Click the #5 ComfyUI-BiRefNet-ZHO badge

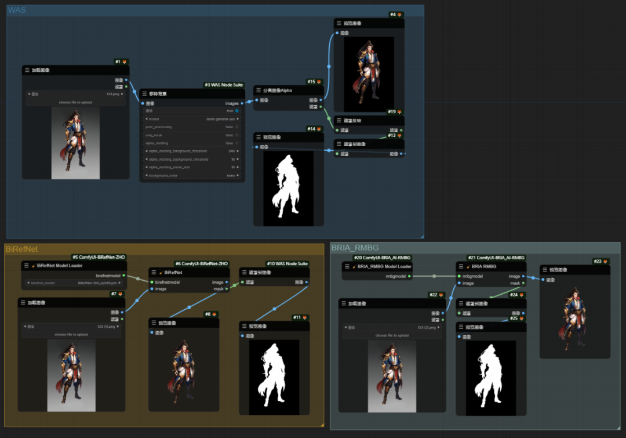[x=99, y=257]
